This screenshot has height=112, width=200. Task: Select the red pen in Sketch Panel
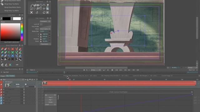tap(2, 49)
